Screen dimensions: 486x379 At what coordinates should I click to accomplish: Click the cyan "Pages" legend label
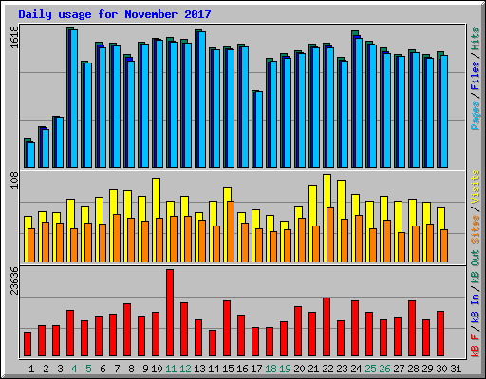pos(475,116)
